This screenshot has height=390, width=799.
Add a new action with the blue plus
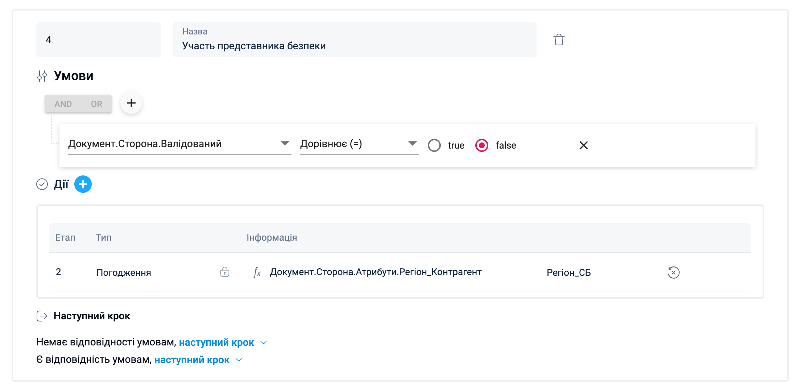83,184
